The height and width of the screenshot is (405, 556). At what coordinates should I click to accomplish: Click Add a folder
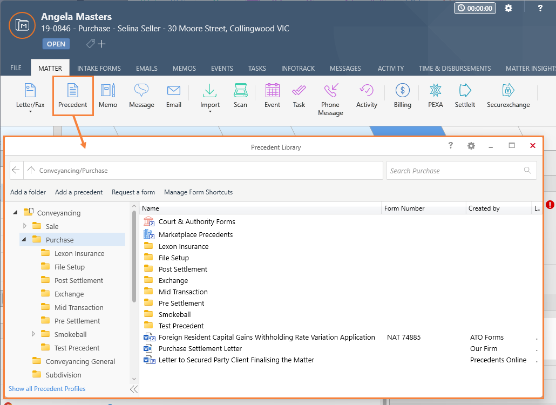tap(28, 192)
